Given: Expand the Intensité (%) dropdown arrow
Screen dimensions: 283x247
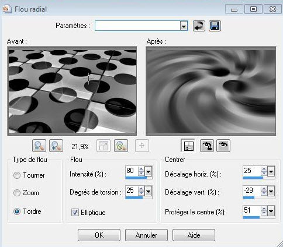Looking at the screenshot, I should tap(149, 171).
